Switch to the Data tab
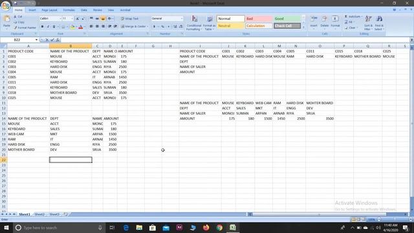The width and height of the screenshot is (414, 233). (x=84, y=10)
